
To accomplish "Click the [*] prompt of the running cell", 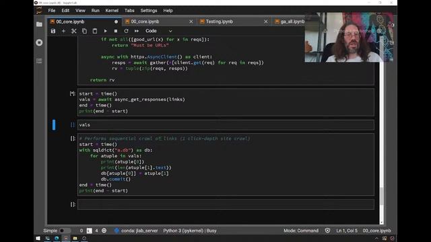I will [x=73, y=94].
